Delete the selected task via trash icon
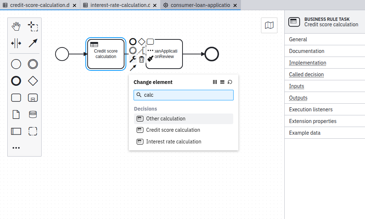 tap(142, 59)
